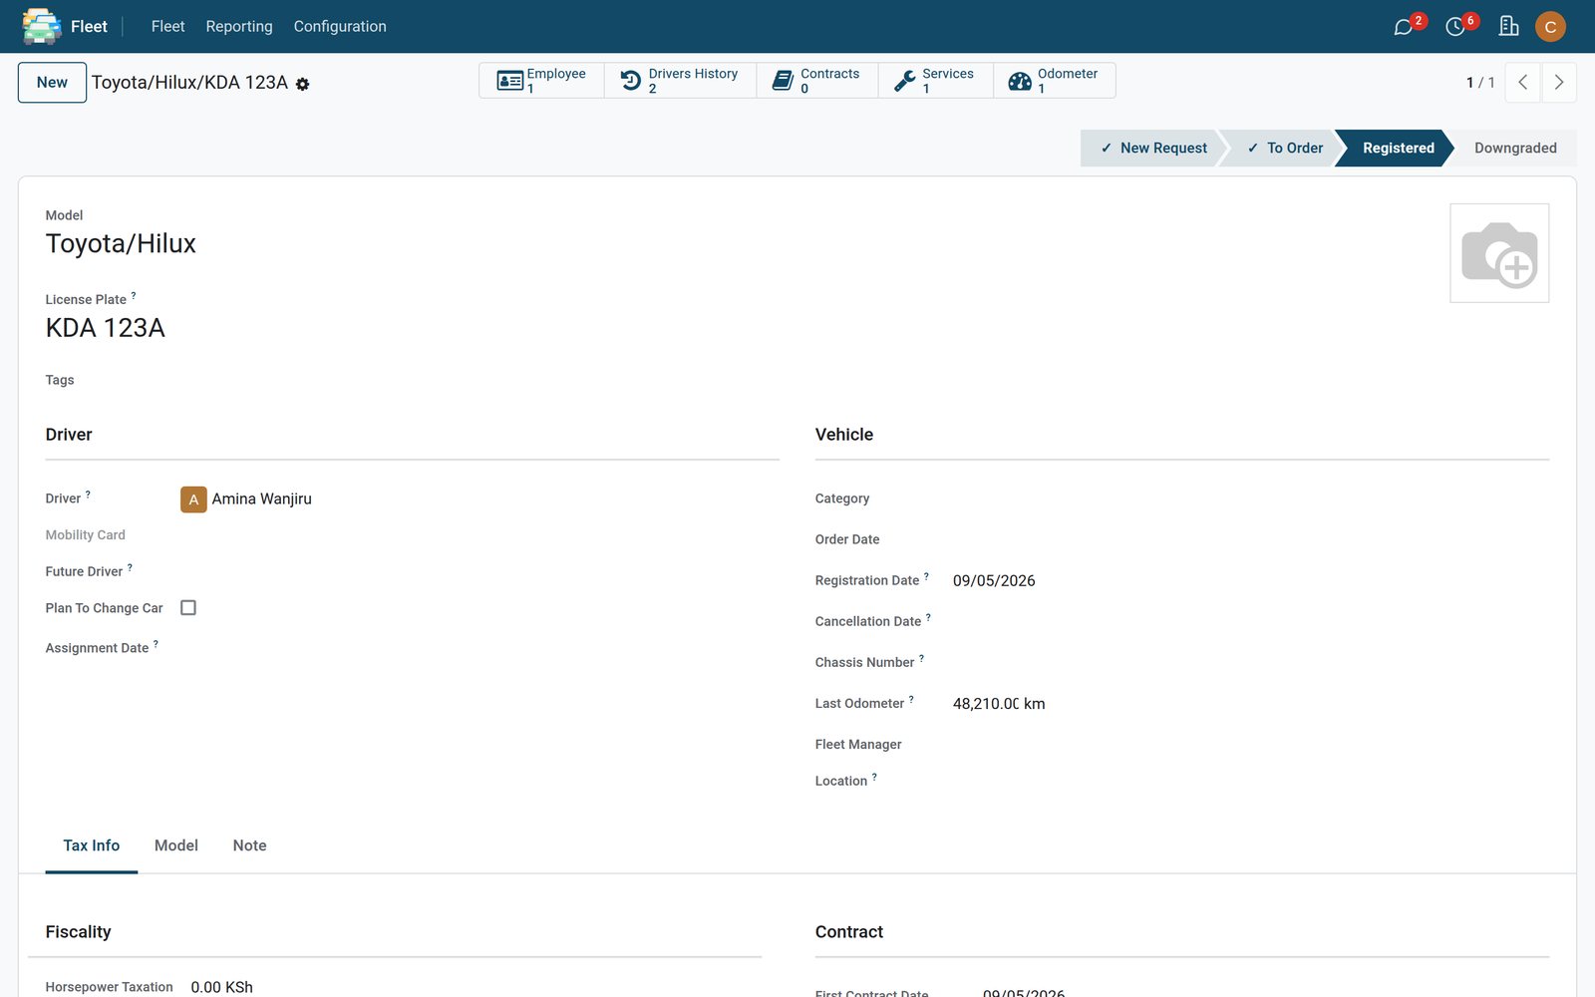Open Drivers History smart button

(x=680, y=81)
